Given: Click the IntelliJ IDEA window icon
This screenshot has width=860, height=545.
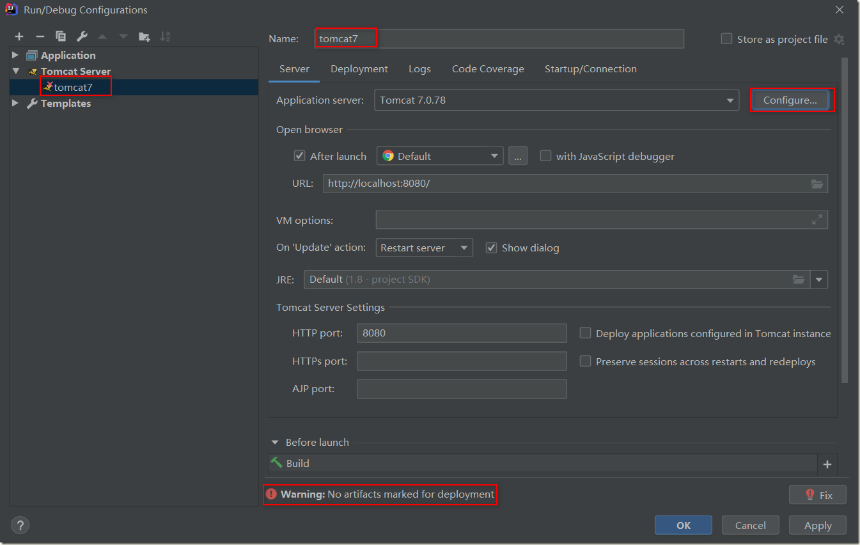Looking at the screenshot, I should [12, 9].
